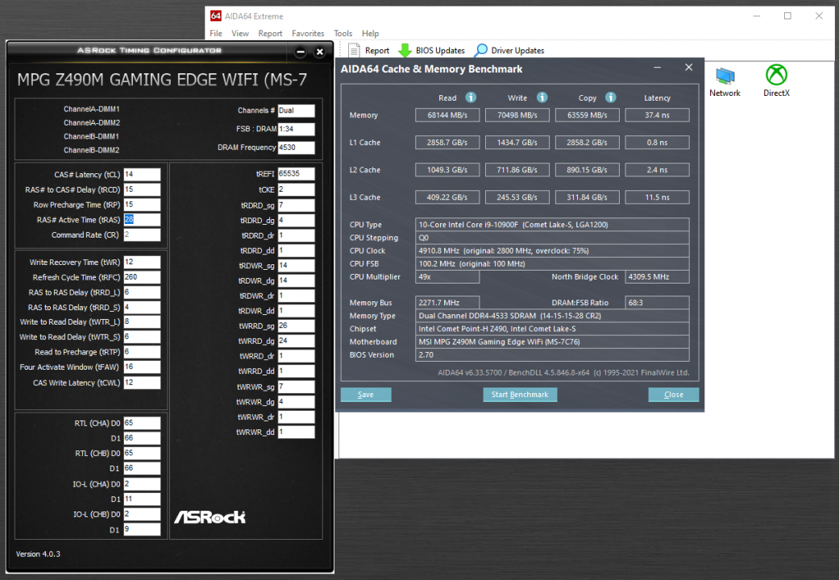The width and height of the screenshot is (839, 580).
Task: Open the View menu in AIDA64
Action: 239,33
